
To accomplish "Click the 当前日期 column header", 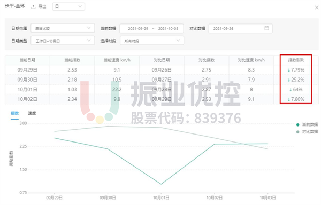I will point(27,60).
